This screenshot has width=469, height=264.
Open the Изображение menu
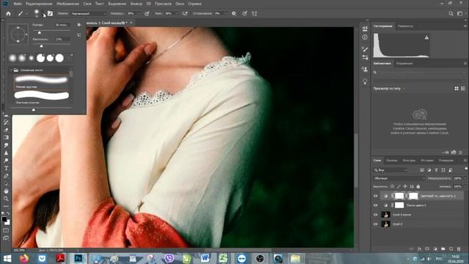68,4
